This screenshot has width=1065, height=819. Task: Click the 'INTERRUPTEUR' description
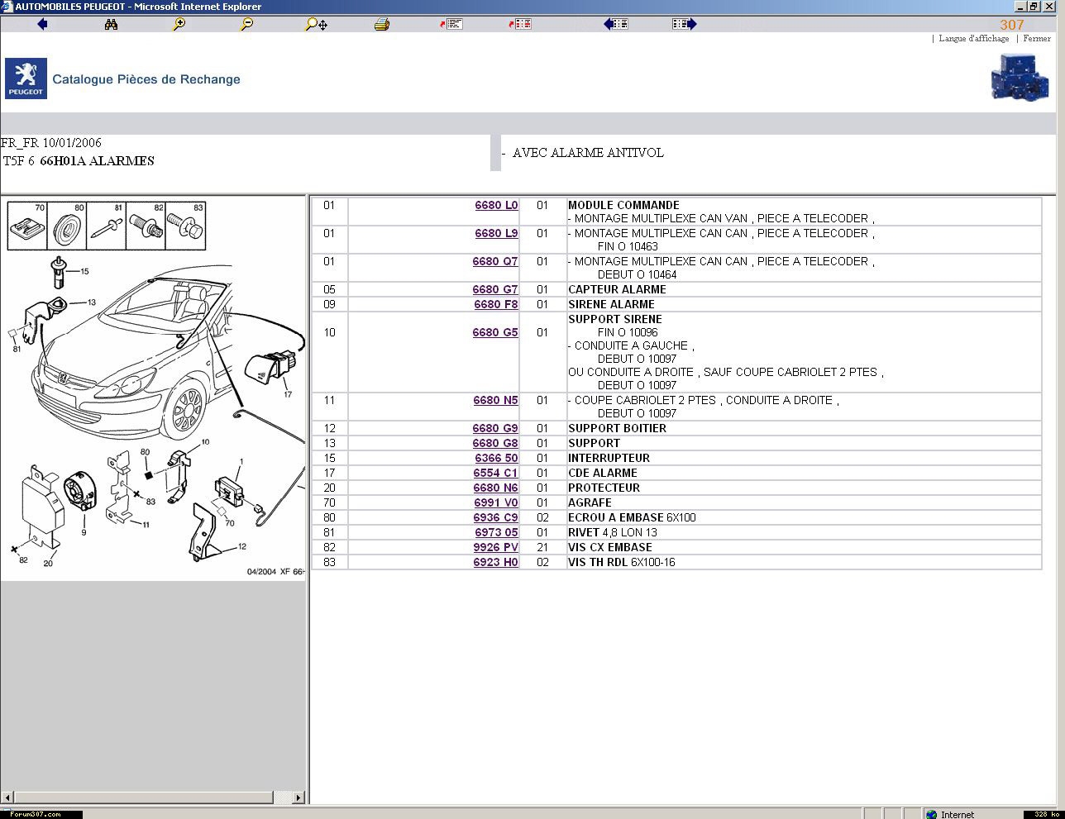(609, 458)
